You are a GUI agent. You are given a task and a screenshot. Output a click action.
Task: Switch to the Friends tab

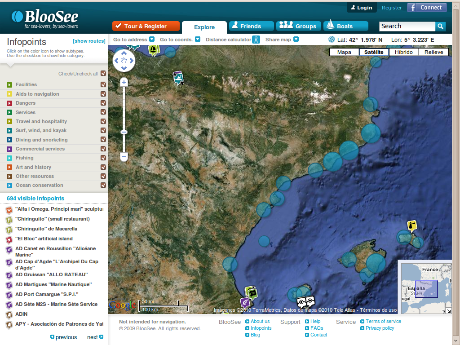pos(251,26)
